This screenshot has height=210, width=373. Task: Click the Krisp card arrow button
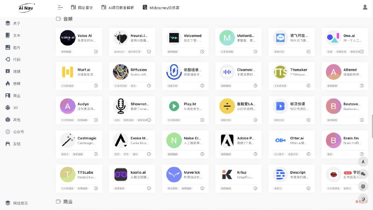pyautogui.click(x=255, y=188)
